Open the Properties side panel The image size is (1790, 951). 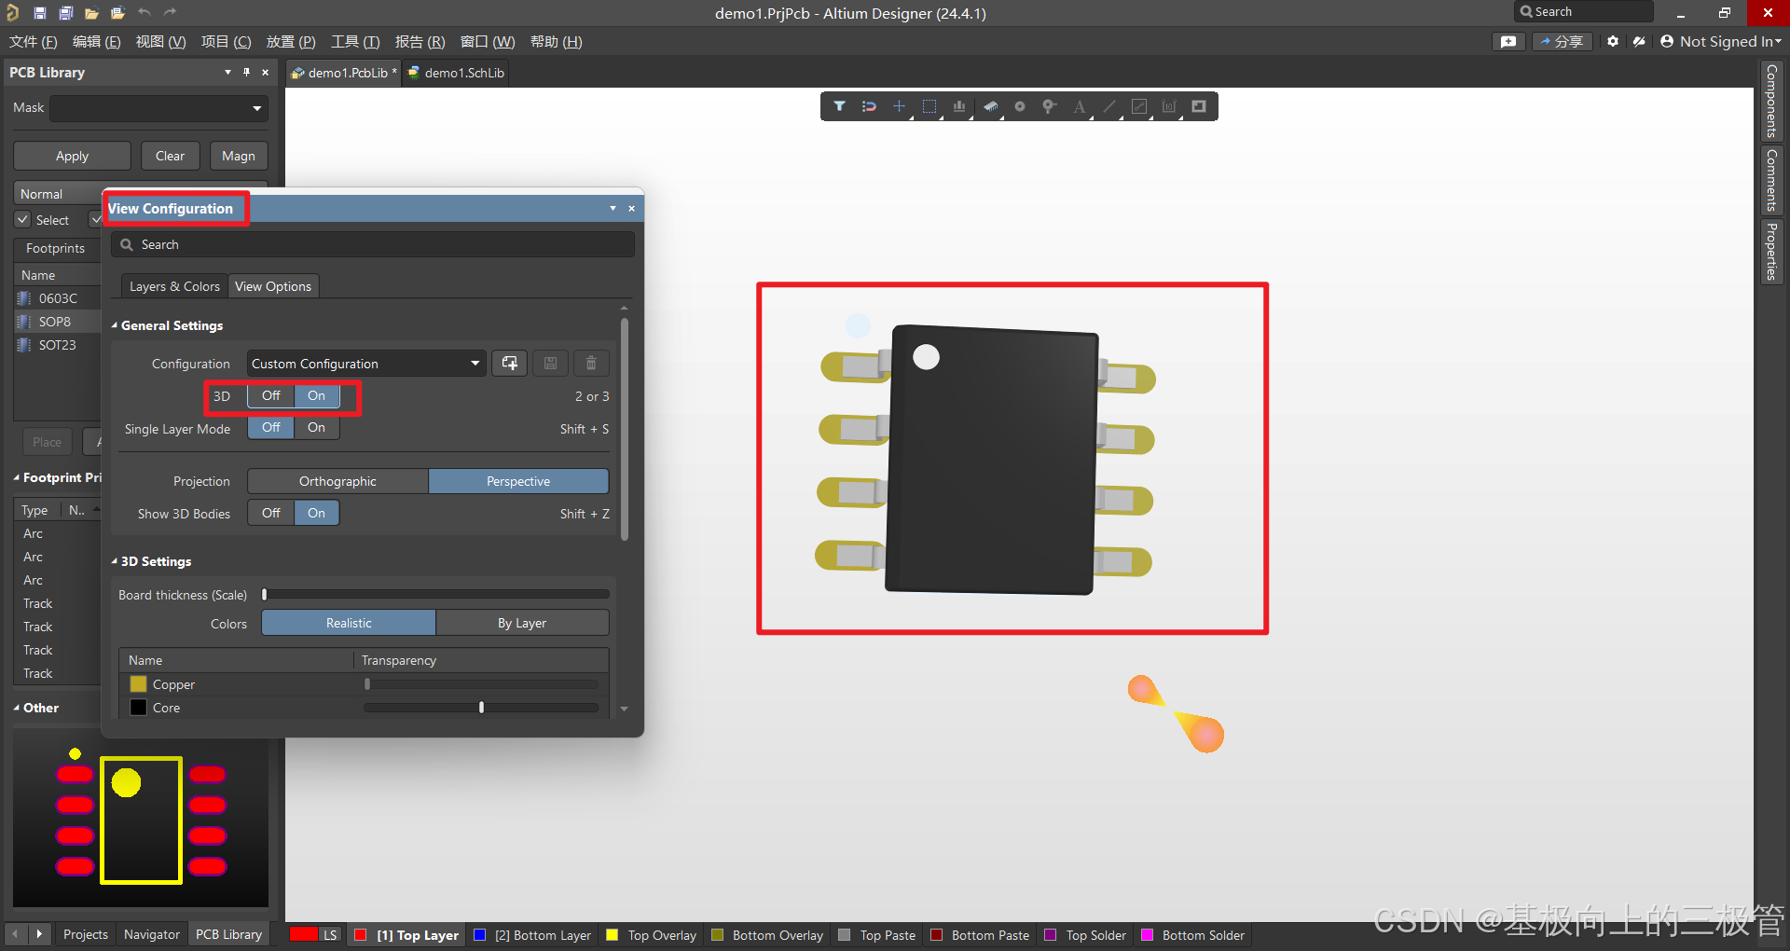(1771, 252)
